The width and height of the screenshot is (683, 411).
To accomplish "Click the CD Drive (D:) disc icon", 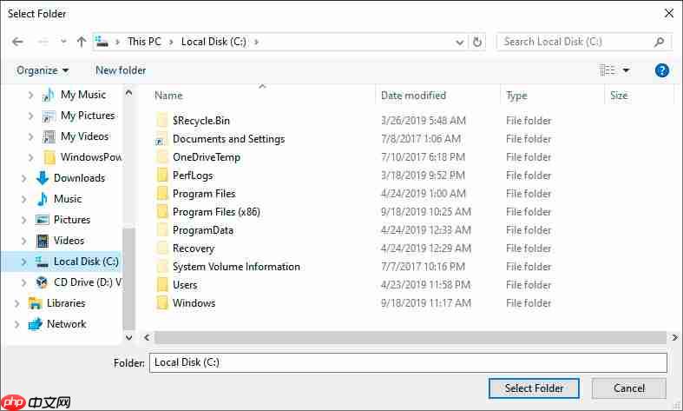I will 43,282.
